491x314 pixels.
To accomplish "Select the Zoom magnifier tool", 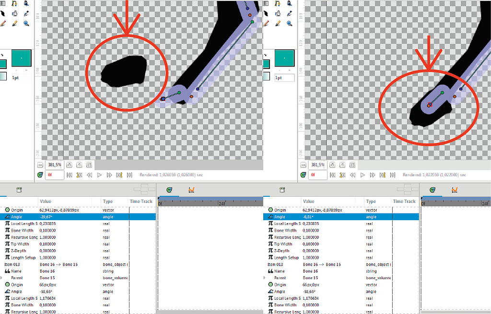I will 26,23.
